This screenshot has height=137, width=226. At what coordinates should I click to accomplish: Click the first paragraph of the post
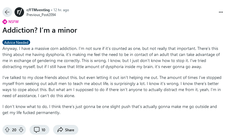pyautogui.click(x=111, y=57)
